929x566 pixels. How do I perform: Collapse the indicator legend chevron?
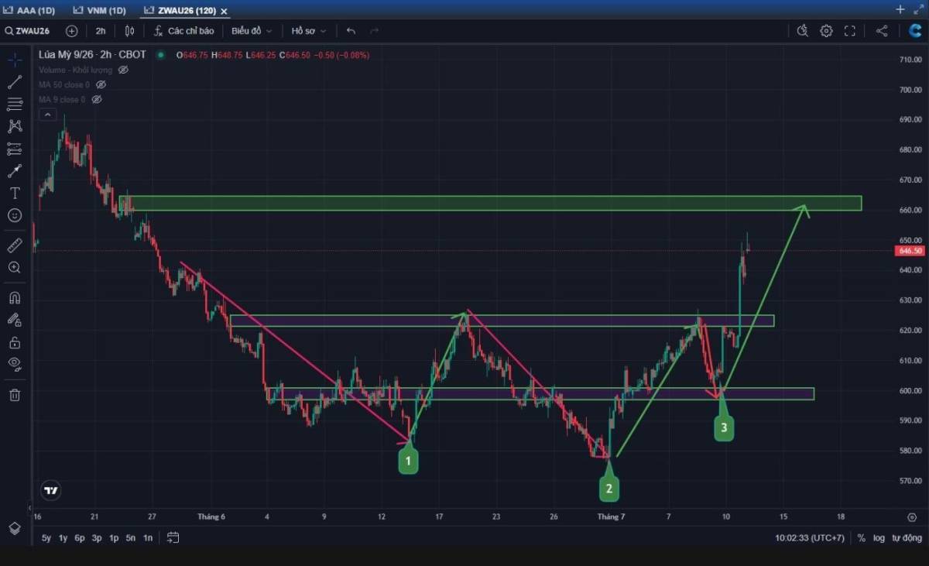(x=47, y=115)
